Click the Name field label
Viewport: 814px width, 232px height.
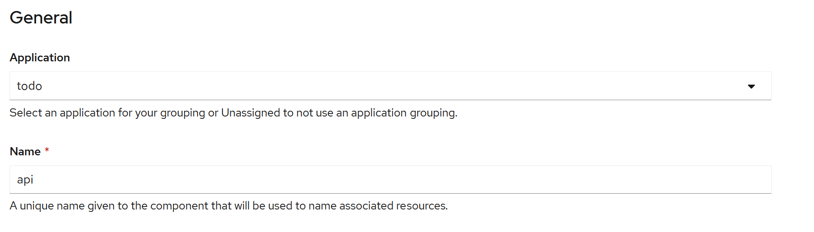click(x=25, y=151)
